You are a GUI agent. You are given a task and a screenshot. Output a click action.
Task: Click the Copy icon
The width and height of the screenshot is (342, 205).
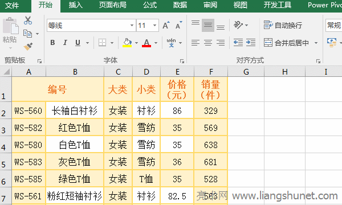(27, 34)
